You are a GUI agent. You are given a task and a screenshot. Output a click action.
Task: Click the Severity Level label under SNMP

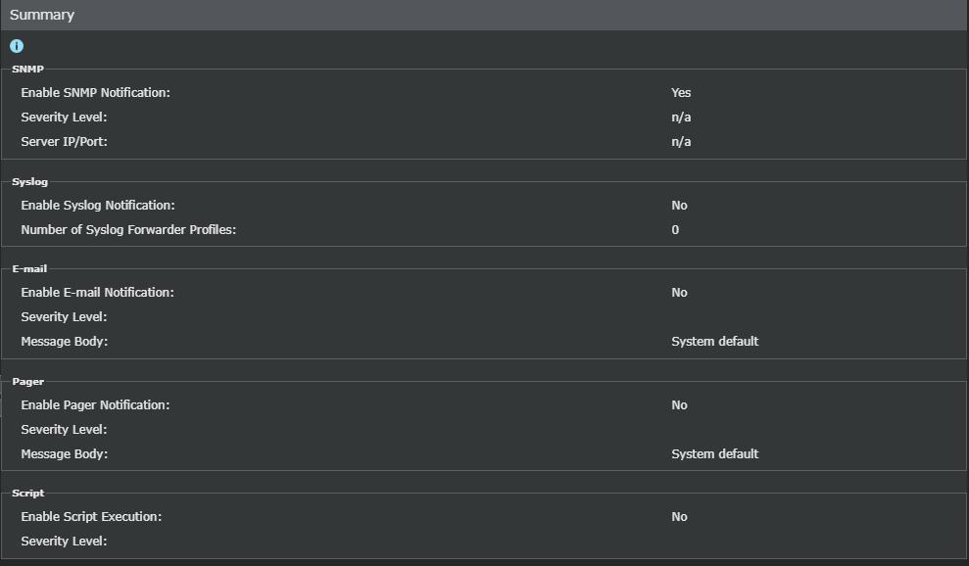coord(64,118)
